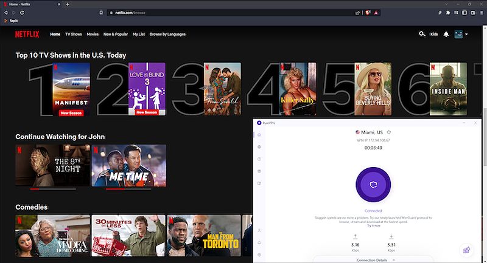Open the Manifest show poster
Image resolution: width=487 pixels, height=263 pixels.
click(71, 89)
